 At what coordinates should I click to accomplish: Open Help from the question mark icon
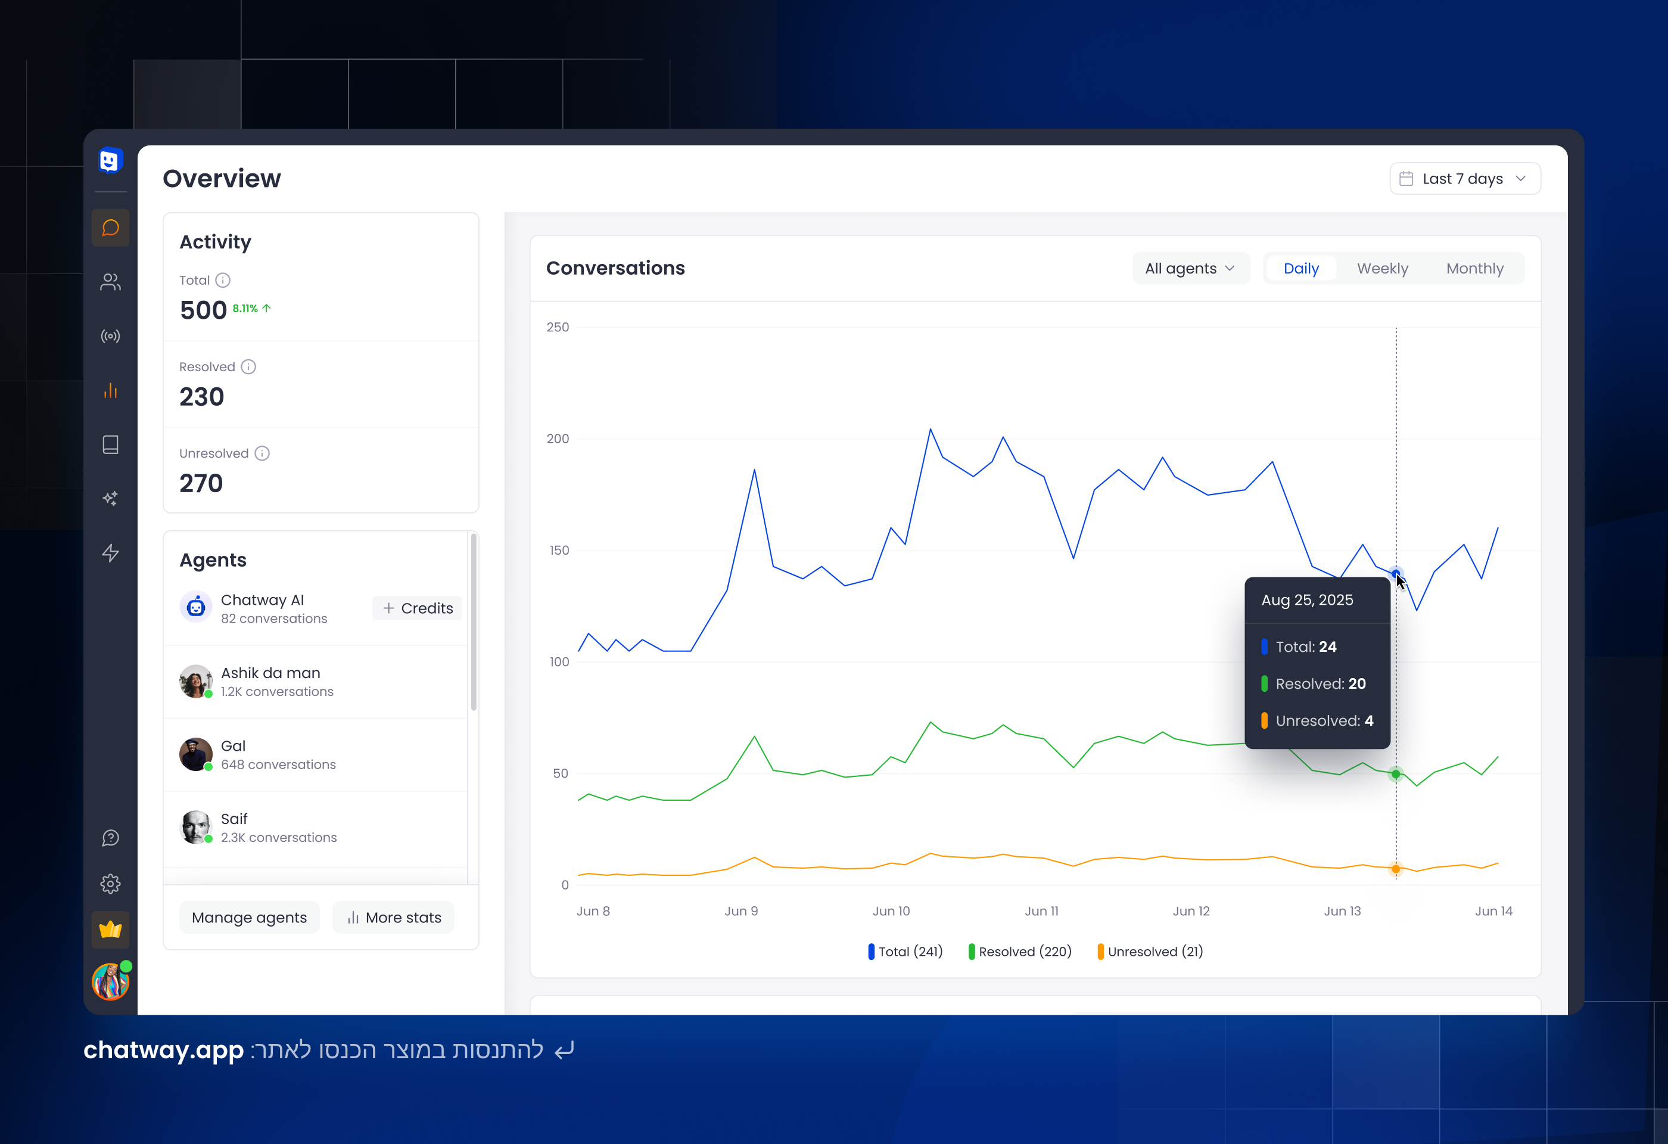[111, 837]
